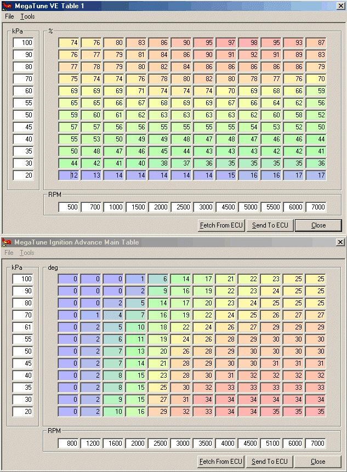Select the VE cell with value 98
The image size is (347, 472).
tap(248, 43)
